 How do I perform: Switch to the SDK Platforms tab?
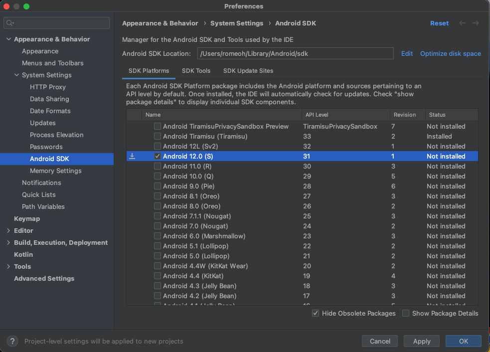(149, 71)
